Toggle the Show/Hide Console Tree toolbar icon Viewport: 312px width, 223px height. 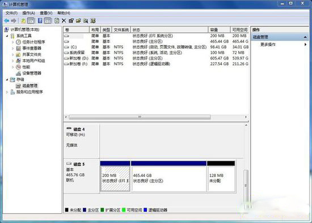(31, 20)
